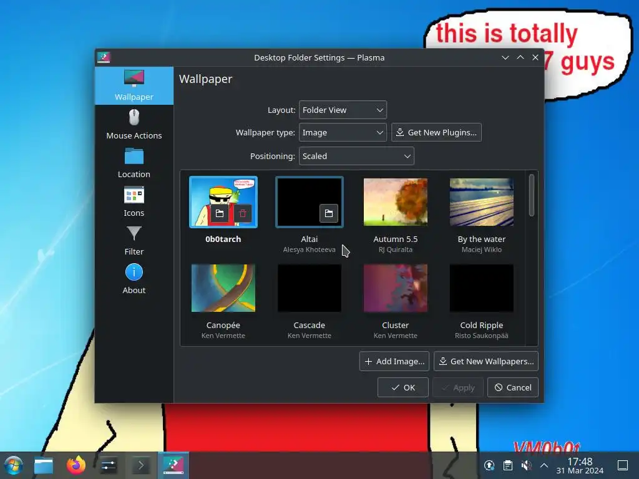
Task: Open the Wallpaper type dropdown
Action: click(x=343, y=132)
